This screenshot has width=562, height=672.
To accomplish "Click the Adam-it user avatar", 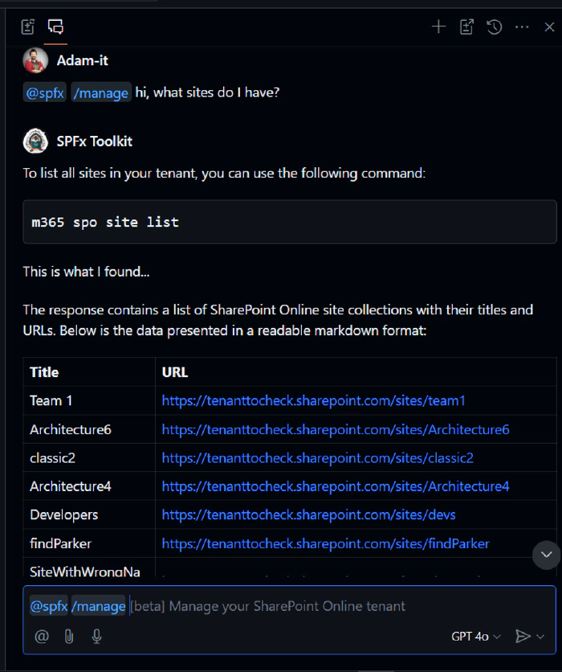I will (x=35, y=60).
